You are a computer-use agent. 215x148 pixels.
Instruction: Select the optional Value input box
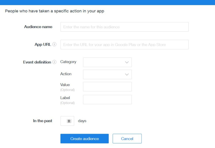[x=107, y=87]
